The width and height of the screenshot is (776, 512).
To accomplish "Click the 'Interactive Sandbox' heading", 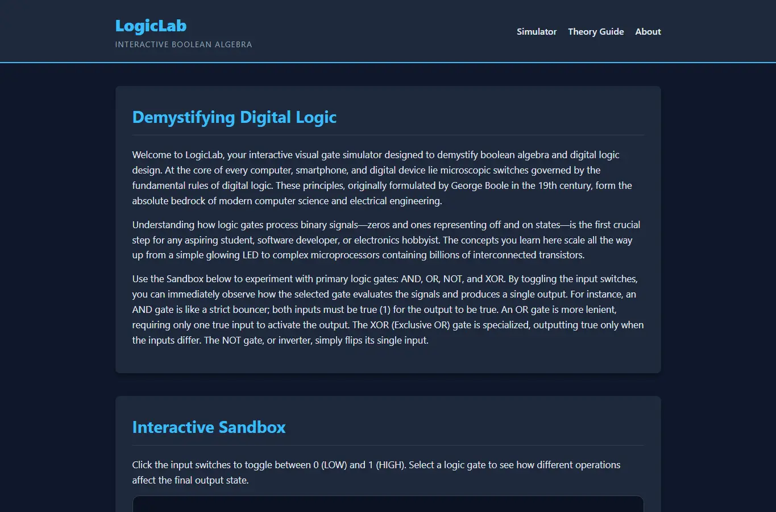I will (x=209, y=427).
